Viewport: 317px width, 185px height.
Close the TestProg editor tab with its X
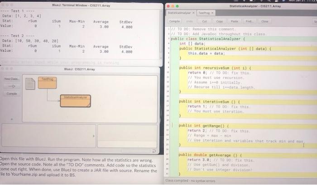tap(212, 13)
